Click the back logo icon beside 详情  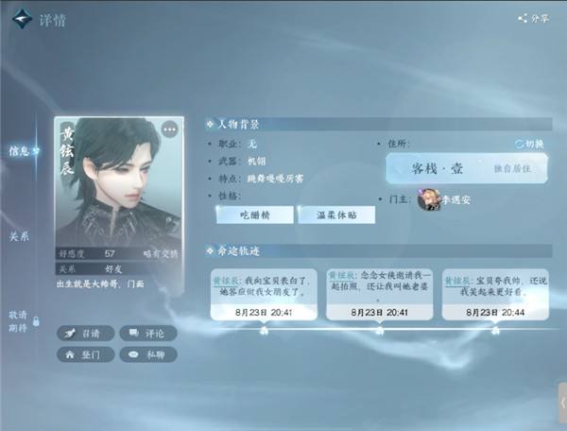22,19
